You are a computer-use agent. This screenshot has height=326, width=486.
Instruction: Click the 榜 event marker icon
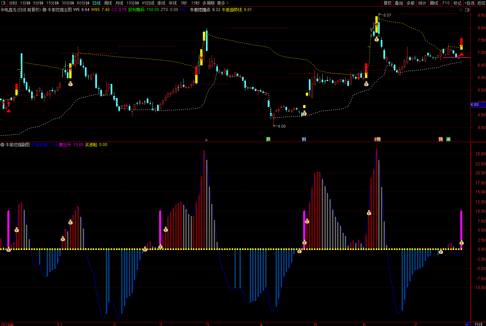[377, 139]
